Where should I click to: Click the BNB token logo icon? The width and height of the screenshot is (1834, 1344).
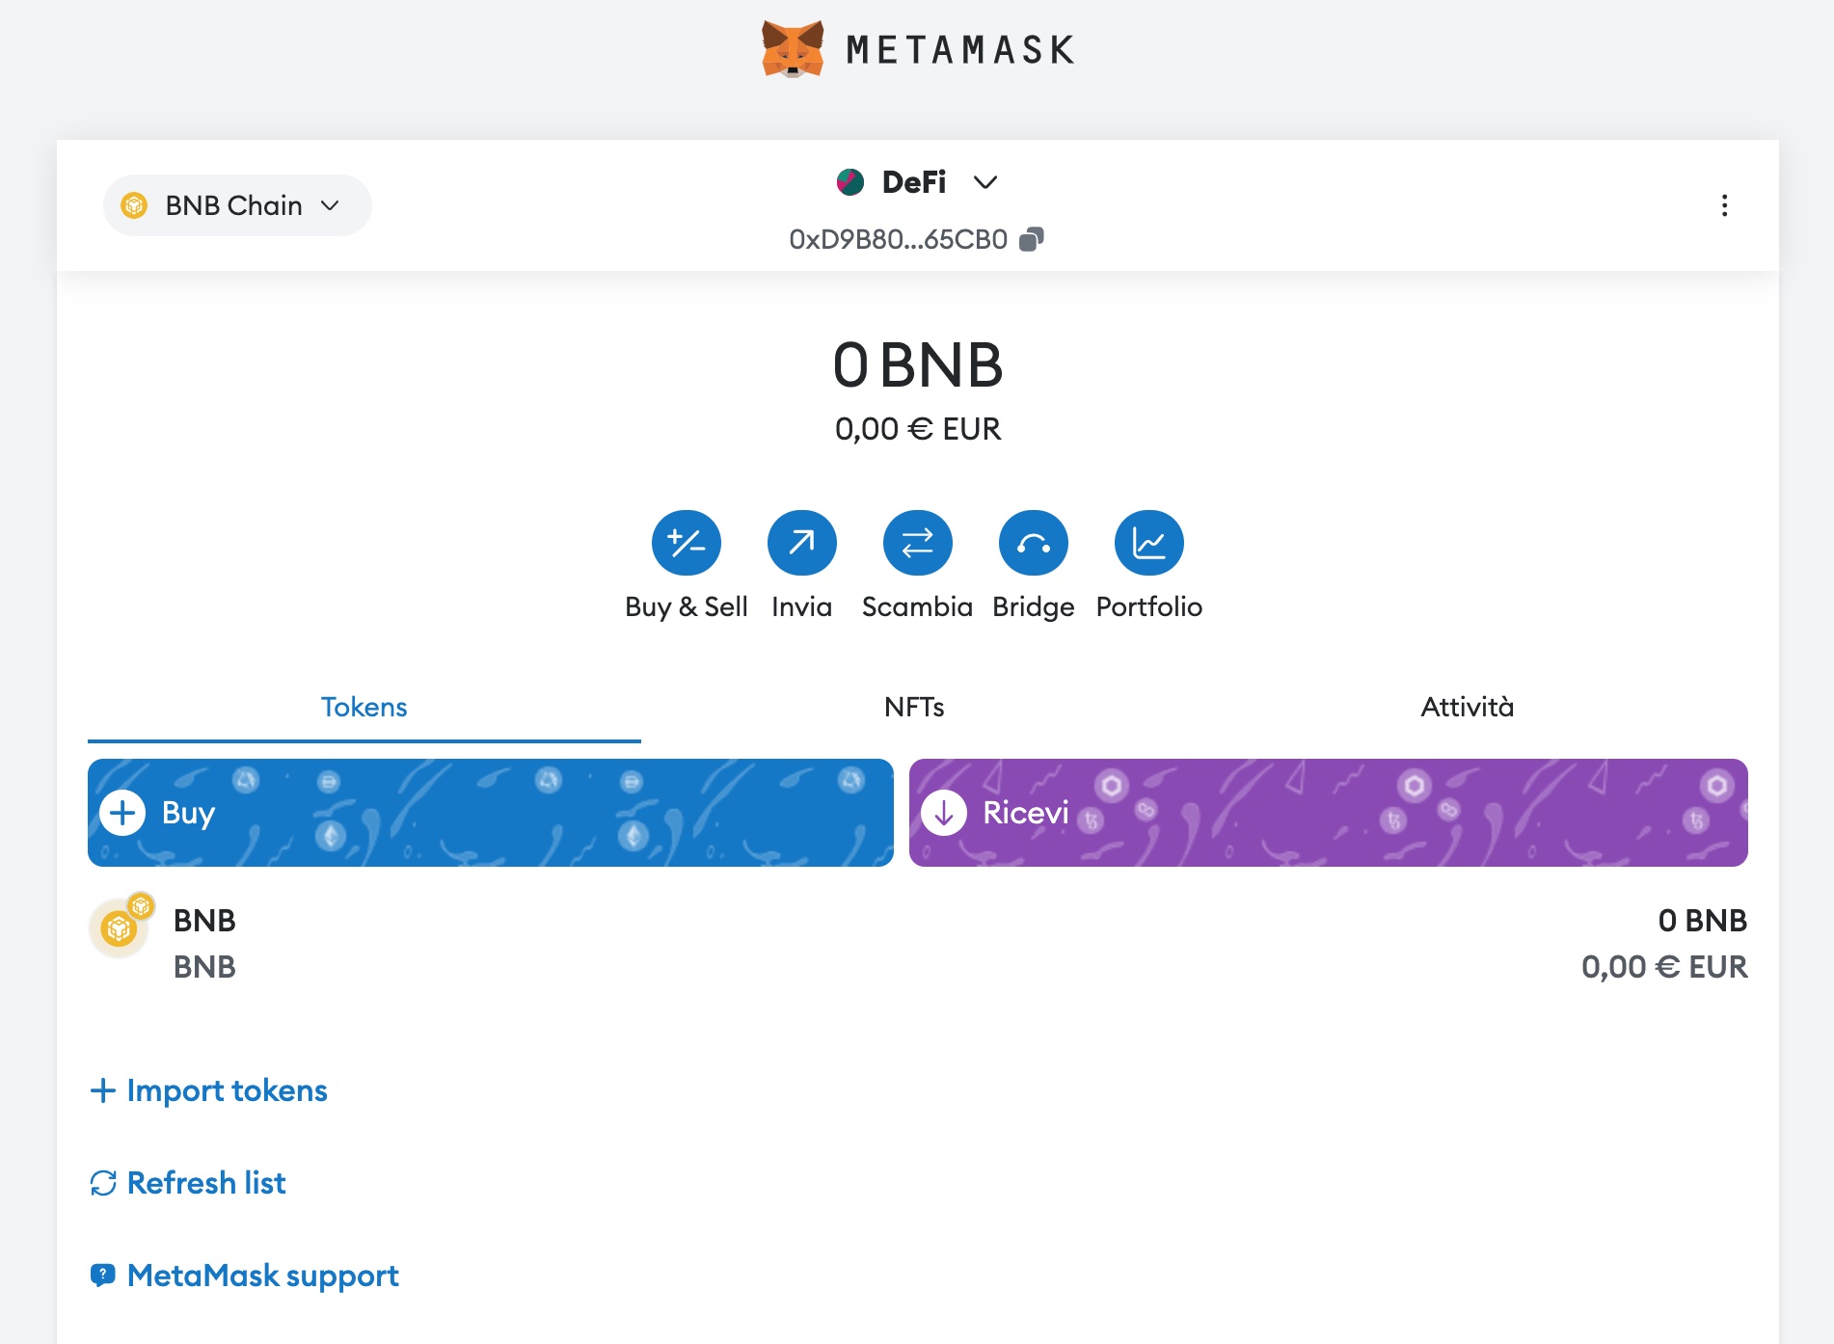coord(121,927)
